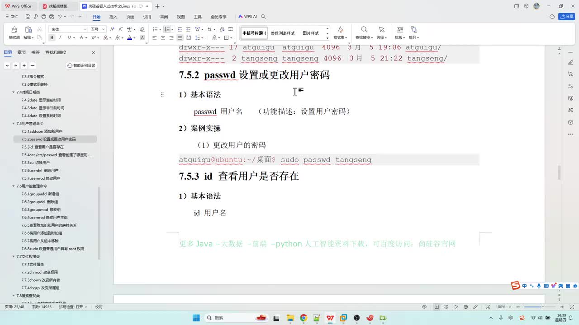Screen dimensions: 579x325
Task: Click the Arrange (排列) icon
Action: coord(413,30)
